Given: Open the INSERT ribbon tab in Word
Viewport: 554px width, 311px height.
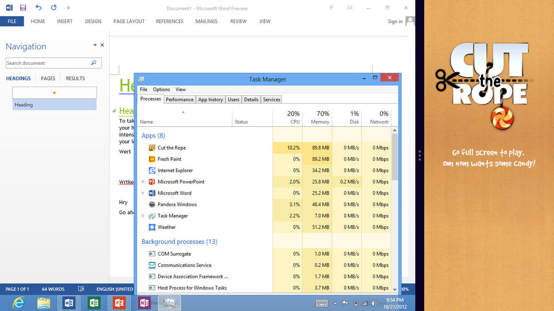Looking at the screenshot, I should coord(64,21).
